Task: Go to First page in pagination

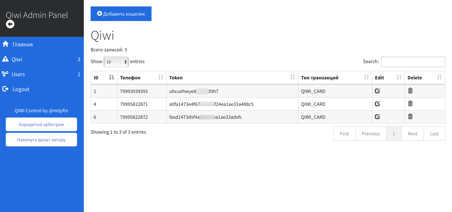Action: click(344, 134)
